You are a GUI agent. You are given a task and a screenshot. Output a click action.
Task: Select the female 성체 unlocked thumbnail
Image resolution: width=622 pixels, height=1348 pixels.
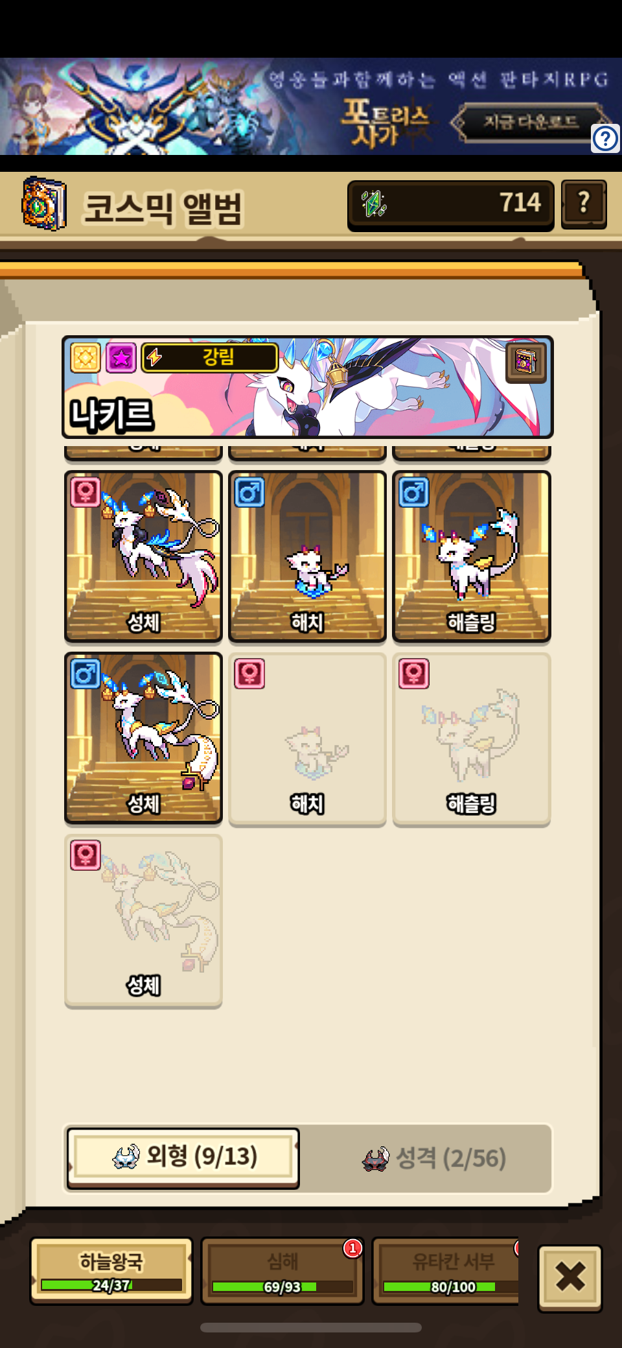(143, 556)
